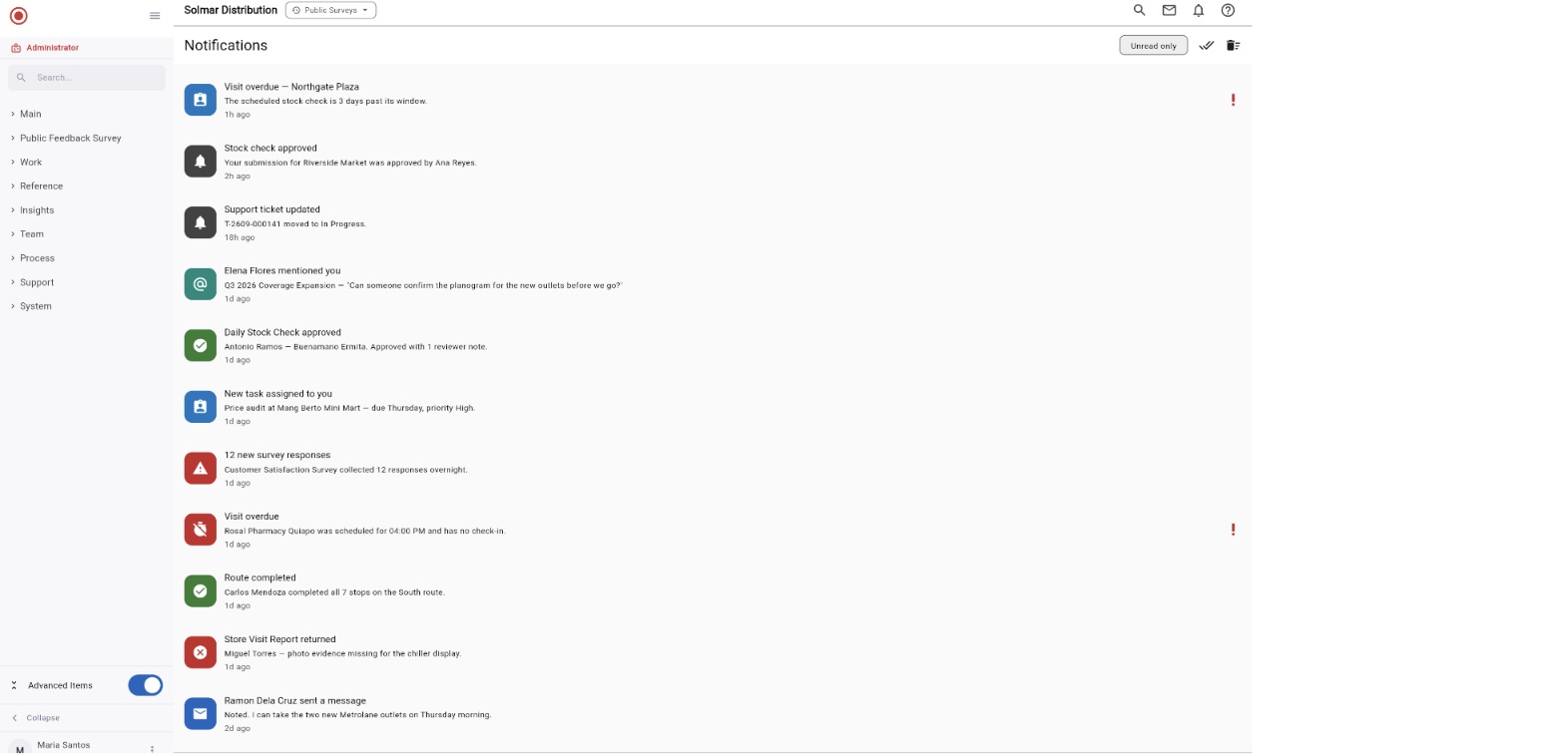Click the Ramon Dela Cruz message icon
Image resolution: width=1565 pixels, height=754 pixels.
[x=201, y=713]
